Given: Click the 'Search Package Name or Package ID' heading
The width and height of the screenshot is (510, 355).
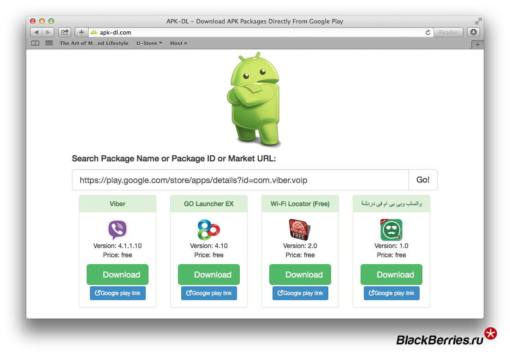Looking at the screenshot, I should coord(174,159).
